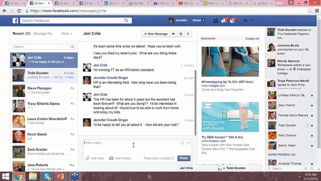Open the account dropdown arrow in top bar
The height and width of the screenshot is (181, 321).
pyautogui.click(x=252, y=21)
